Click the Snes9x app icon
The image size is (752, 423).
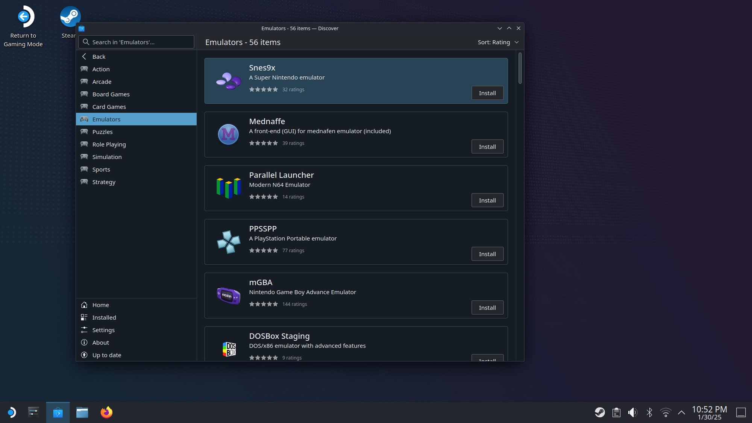[228, 81]
